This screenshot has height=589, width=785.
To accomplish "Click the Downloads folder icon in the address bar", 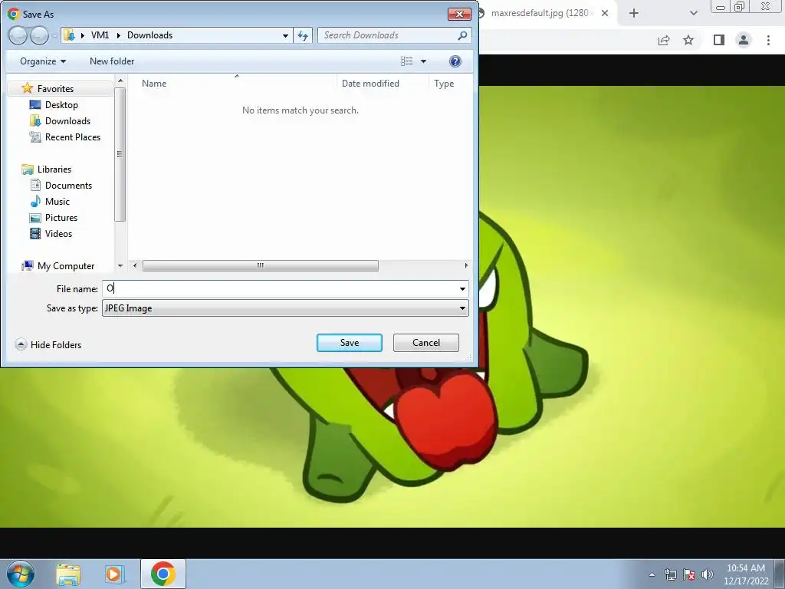I will (70, 35).
